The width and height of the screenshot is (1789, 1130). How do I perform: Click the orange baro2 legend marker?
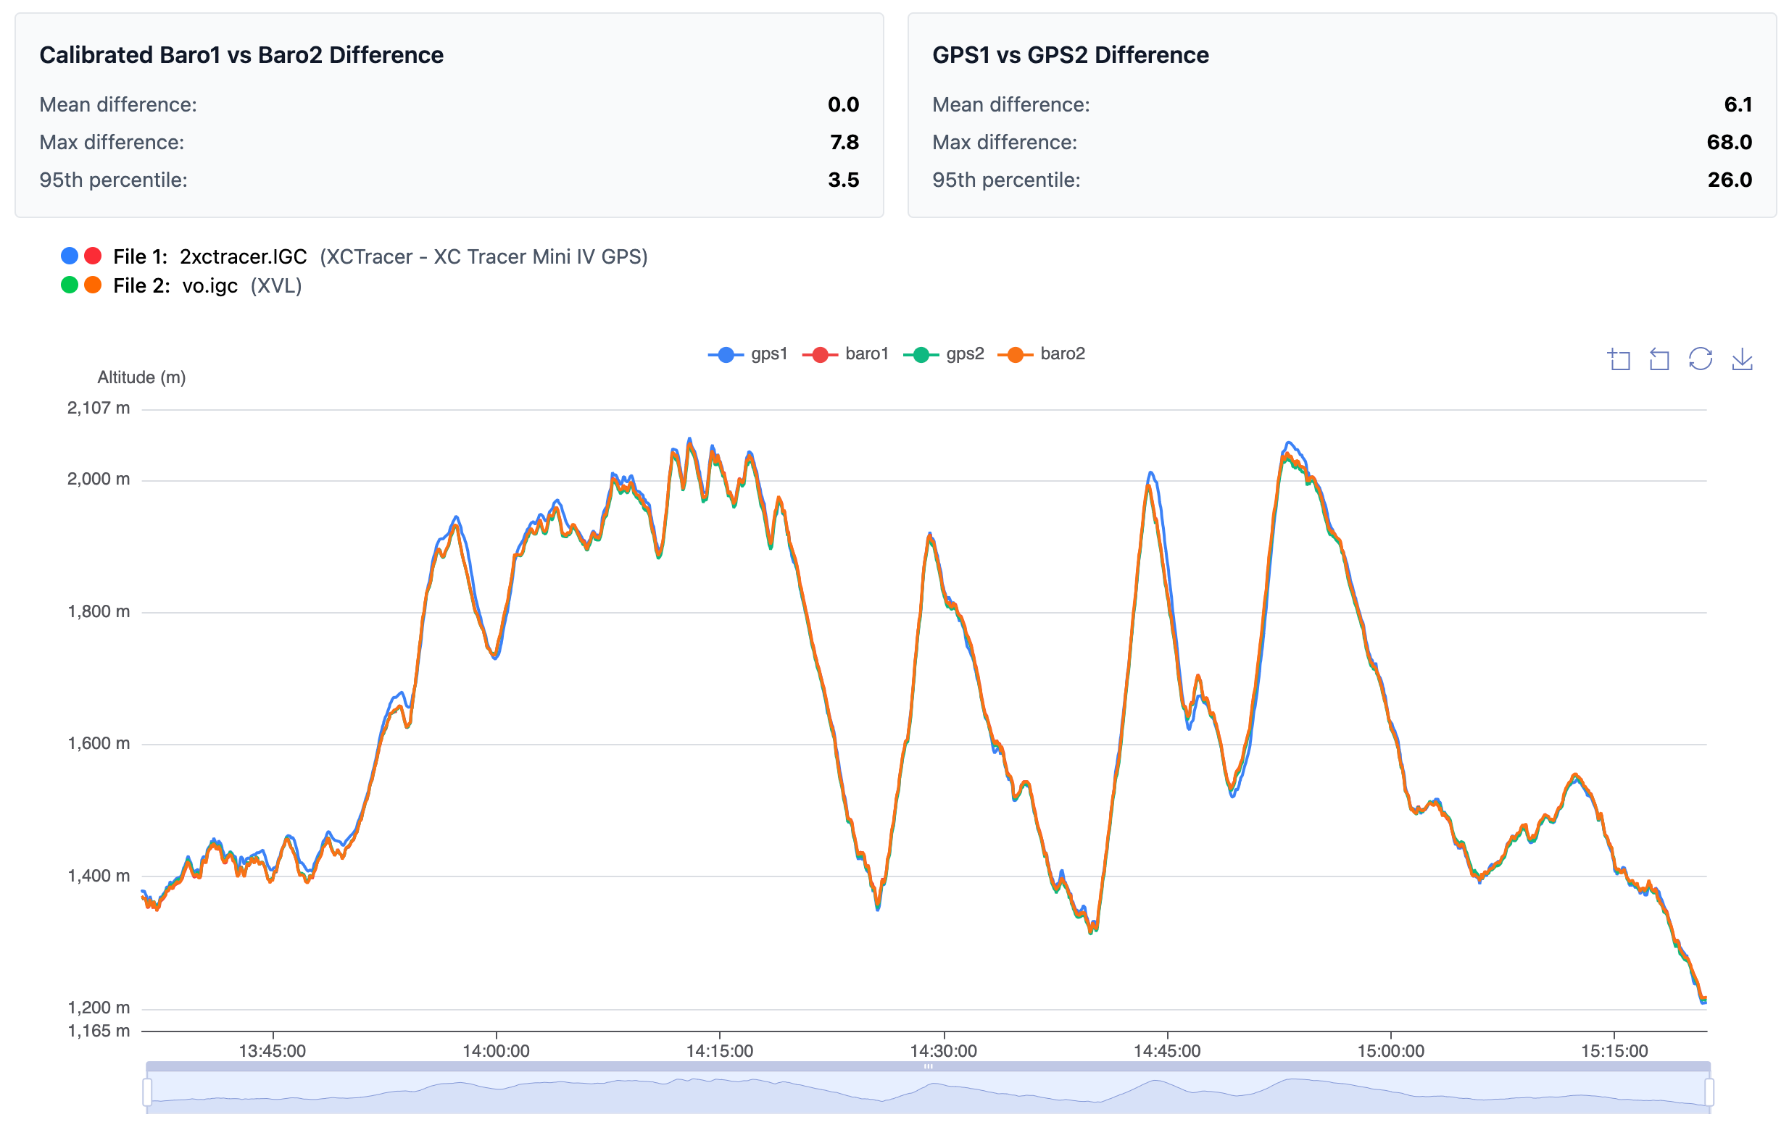1015,355
